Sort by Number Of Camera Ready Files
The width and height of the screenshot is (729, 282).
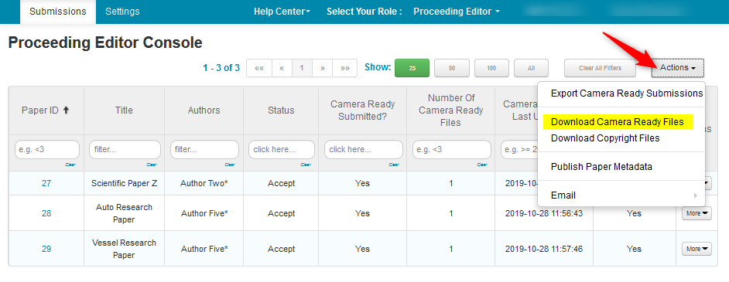pyautogui.click(x=451, y=110)
